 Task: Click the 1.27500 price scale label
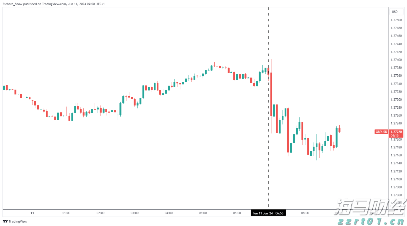396,20
